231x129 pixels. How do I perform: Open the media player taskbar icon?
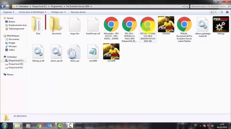tap(28, 126)
